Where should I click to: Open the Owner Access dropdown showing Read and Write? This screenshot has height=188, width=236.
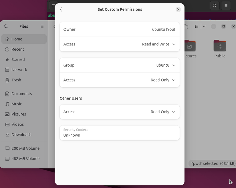coord(159,44)
